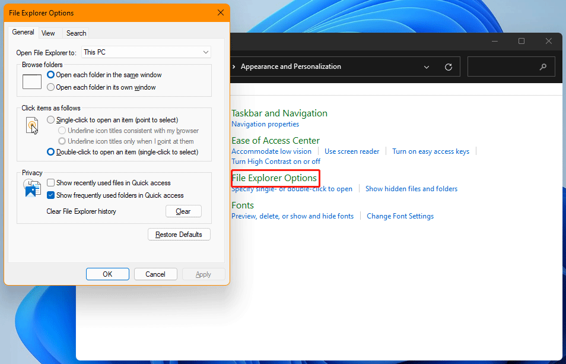Image resolution: width=566 pixels, height=364 pixels.
Task: Enable "Show recently used files in Quick access"
Action: click(50, 182)
